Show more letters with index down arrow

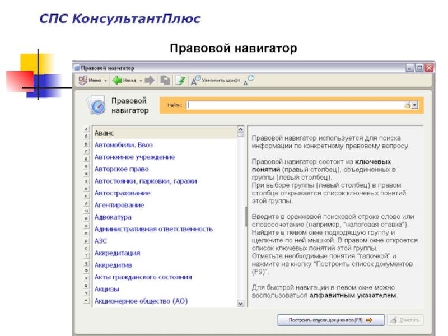point(86,300)
